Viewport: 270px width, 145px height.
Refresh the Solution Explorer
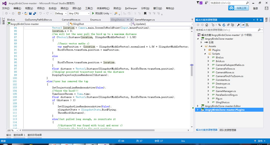pyautogui.click(x=224, y=25)
